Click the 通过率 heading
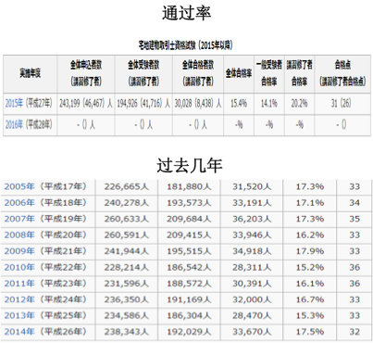The width and height of the screenshot is (373, 343). pos(187,13)
